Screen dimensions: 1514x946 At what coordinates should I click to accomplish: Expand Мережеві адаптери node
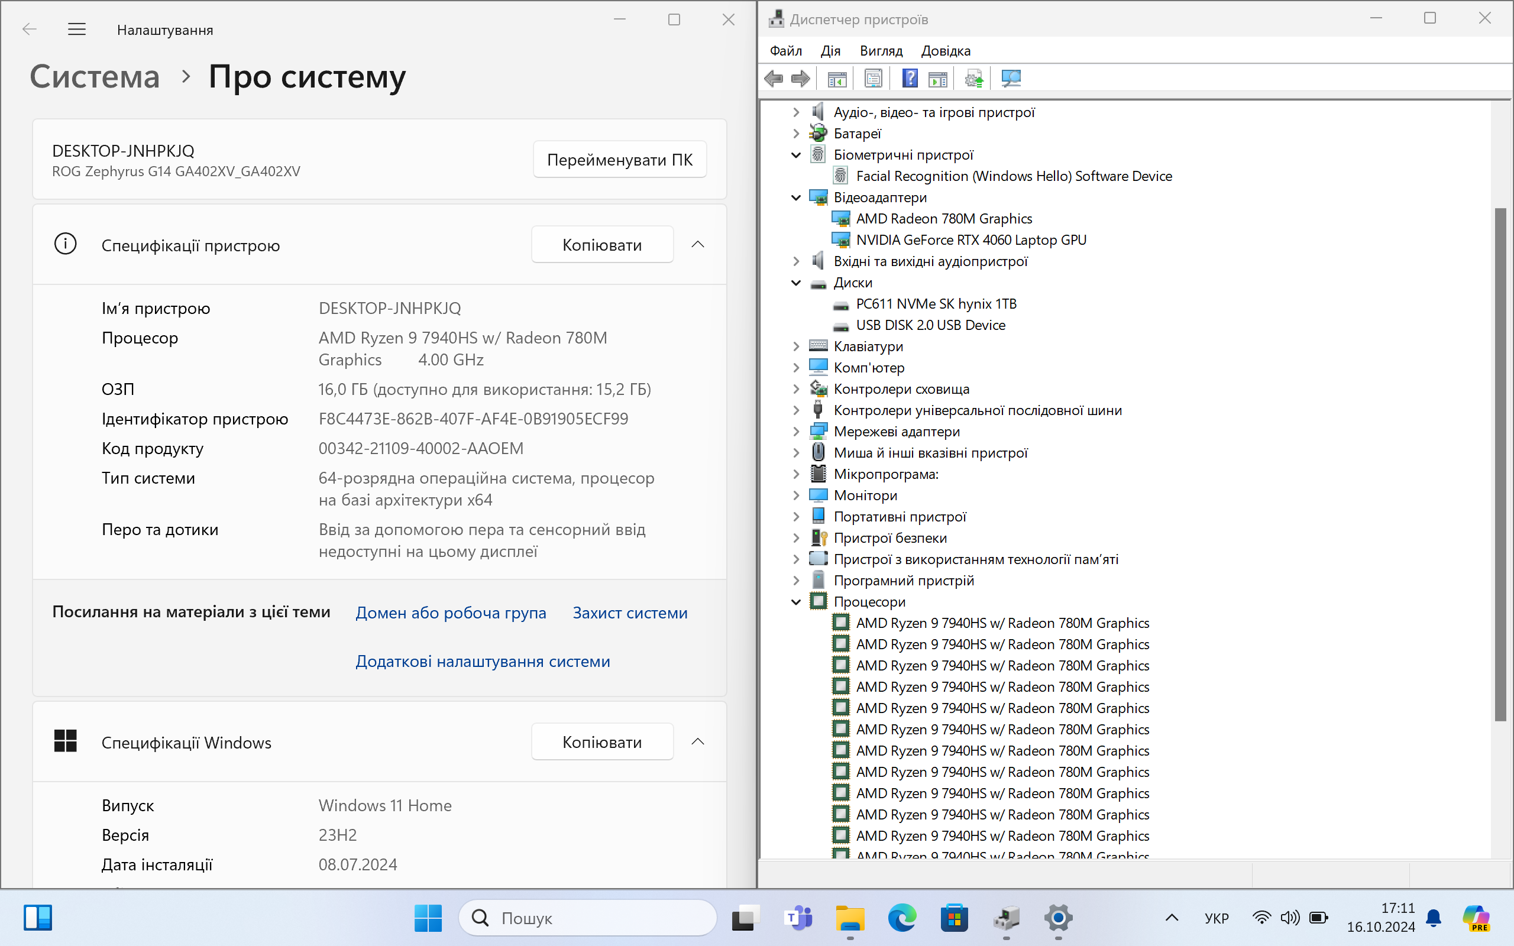797,431
